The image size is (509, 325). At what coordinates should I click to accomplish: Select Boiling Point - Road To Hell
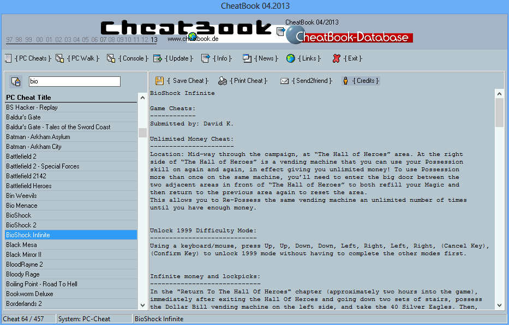(71, 284)
